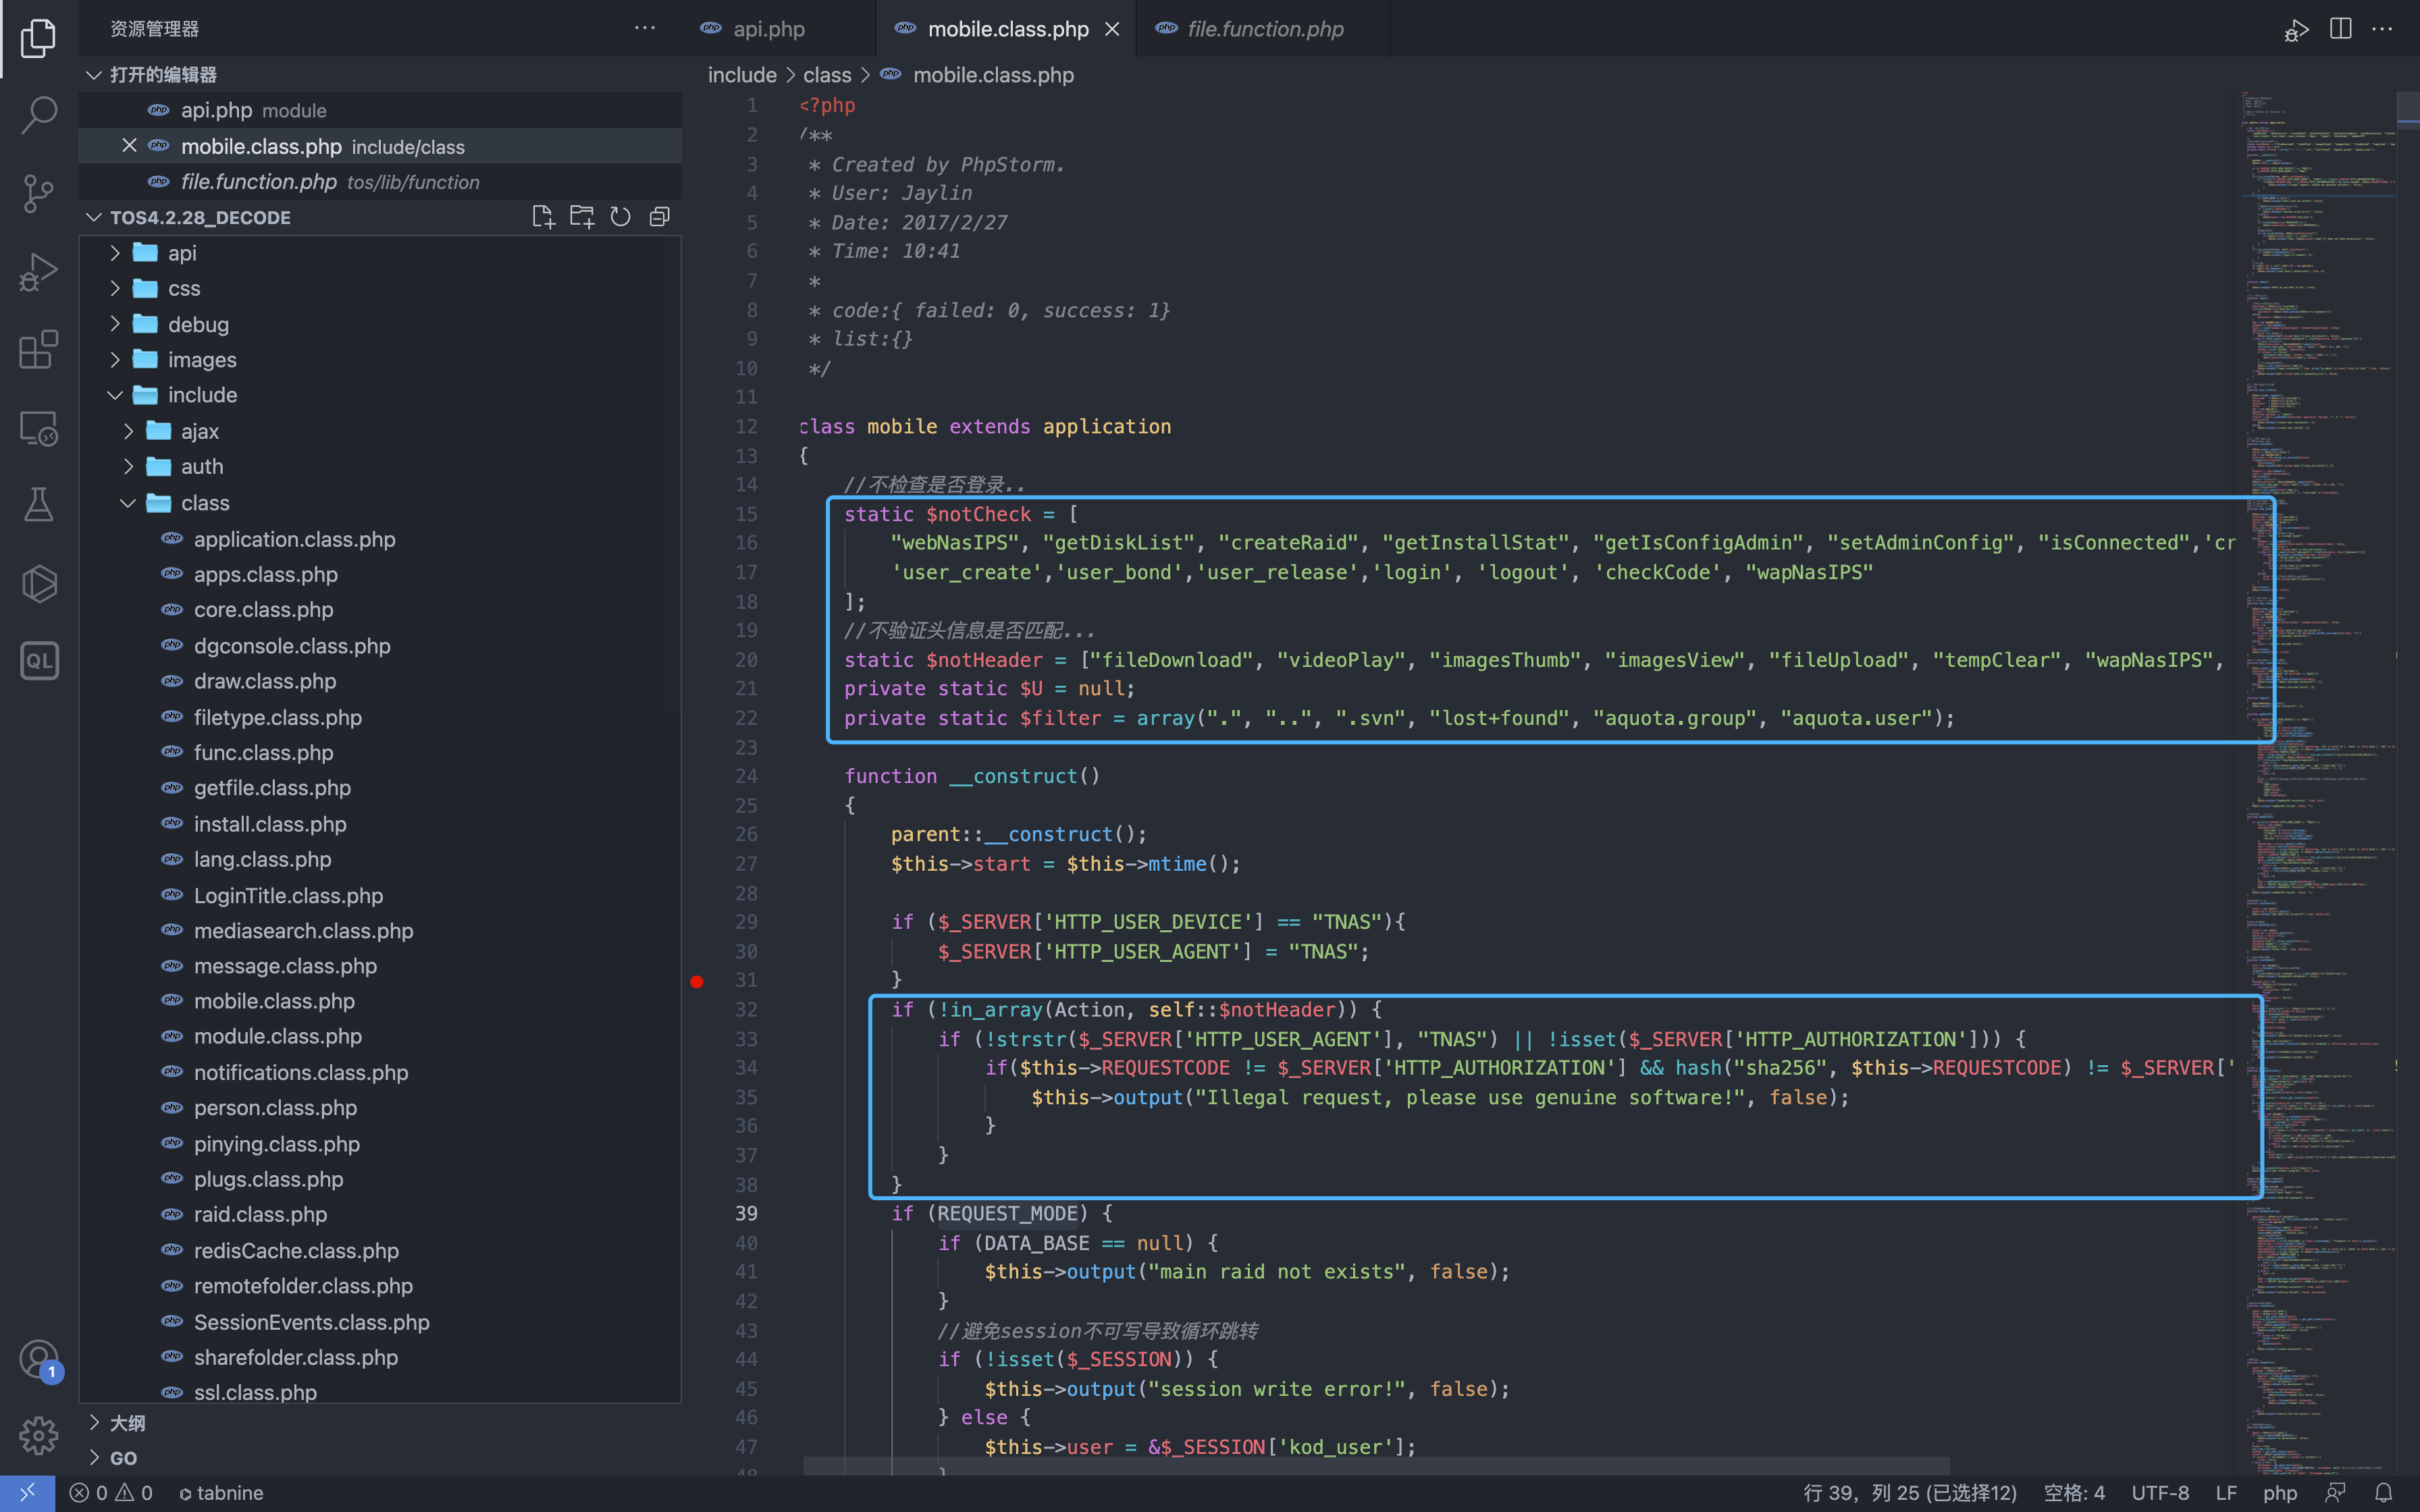Open the Source Control view
2420x1512 pixels.
coord(38,193)
